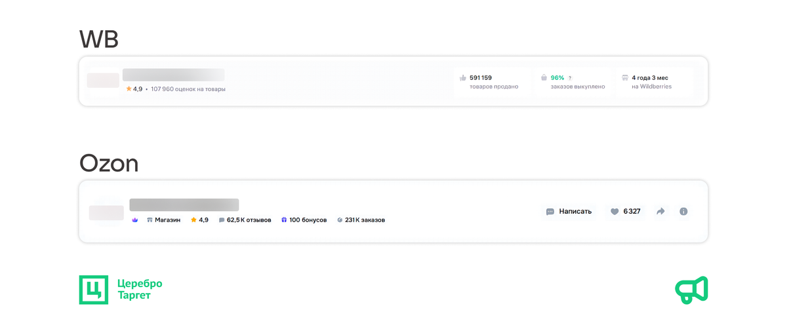The image size is (787, 329).
Task: Click the thumbs-up icon next to 591 159
Action: point(463,77)
